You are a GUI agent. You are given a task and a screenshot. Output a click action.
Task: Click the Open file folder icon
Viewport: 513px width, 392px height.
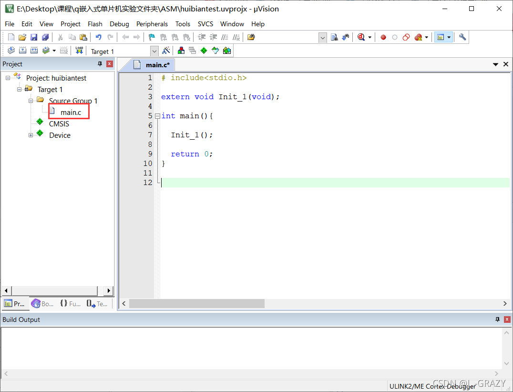[22, 37]
